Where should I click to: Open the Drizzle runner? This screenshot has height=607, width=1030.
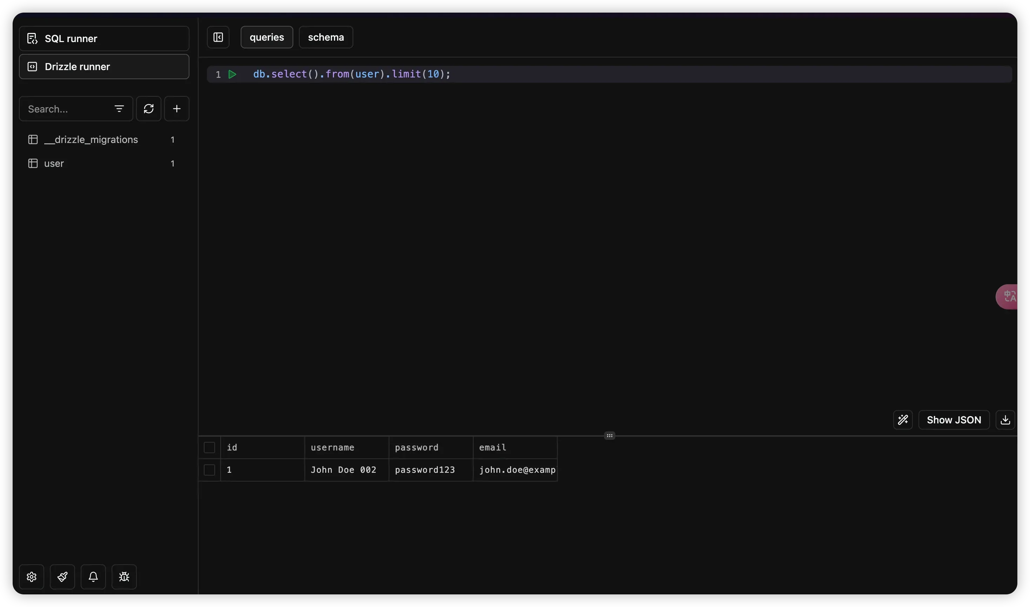coord(104,67)
